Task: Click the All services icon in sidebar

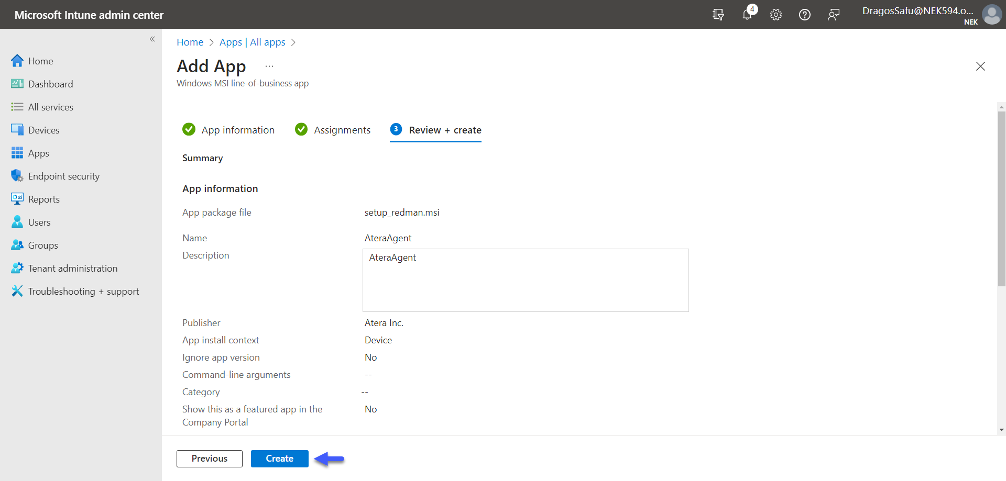Action: (x=17, y=107)
